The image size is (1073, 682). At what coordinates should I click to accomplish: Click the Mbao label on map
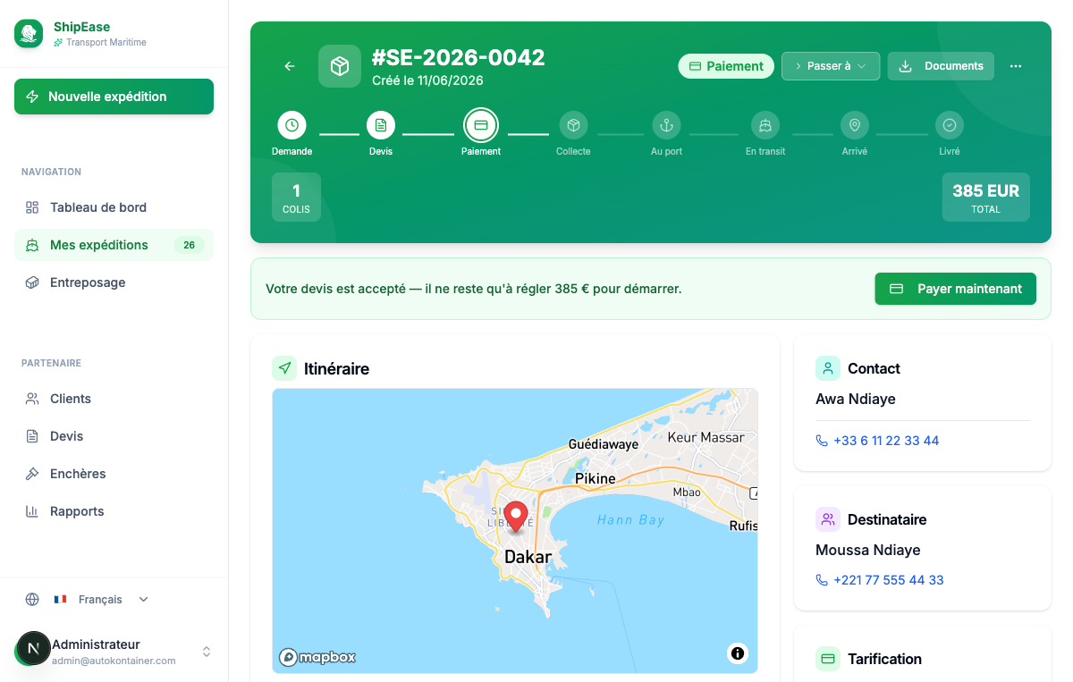(x=687, y=493)
